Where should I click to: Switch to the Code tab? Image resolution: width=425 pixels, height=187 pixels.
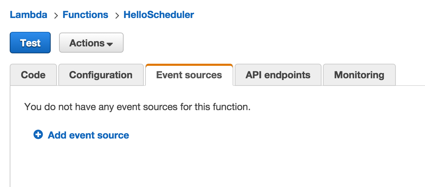[33, 75]
